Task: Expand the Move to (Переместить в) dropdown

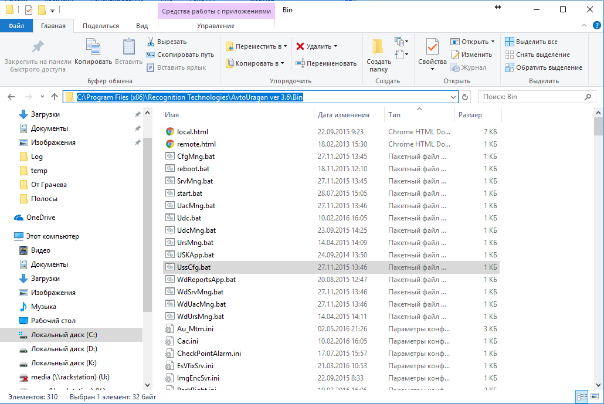Action: pyautogui.click(x=285, y=46)
